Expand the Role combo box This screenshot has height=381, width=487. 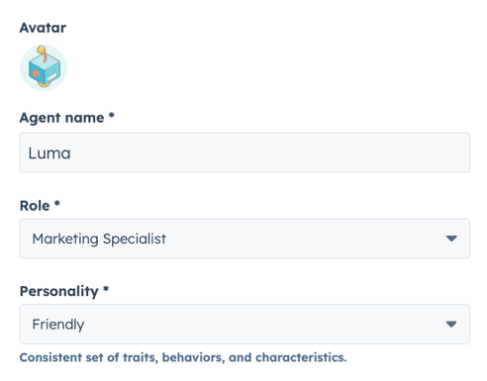tap(244, 238)
